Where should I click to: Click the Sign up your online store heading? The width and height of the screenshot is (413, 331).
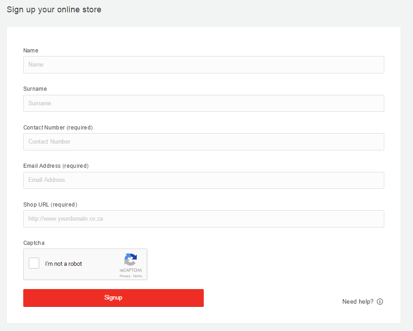click(x=54, y=9)
